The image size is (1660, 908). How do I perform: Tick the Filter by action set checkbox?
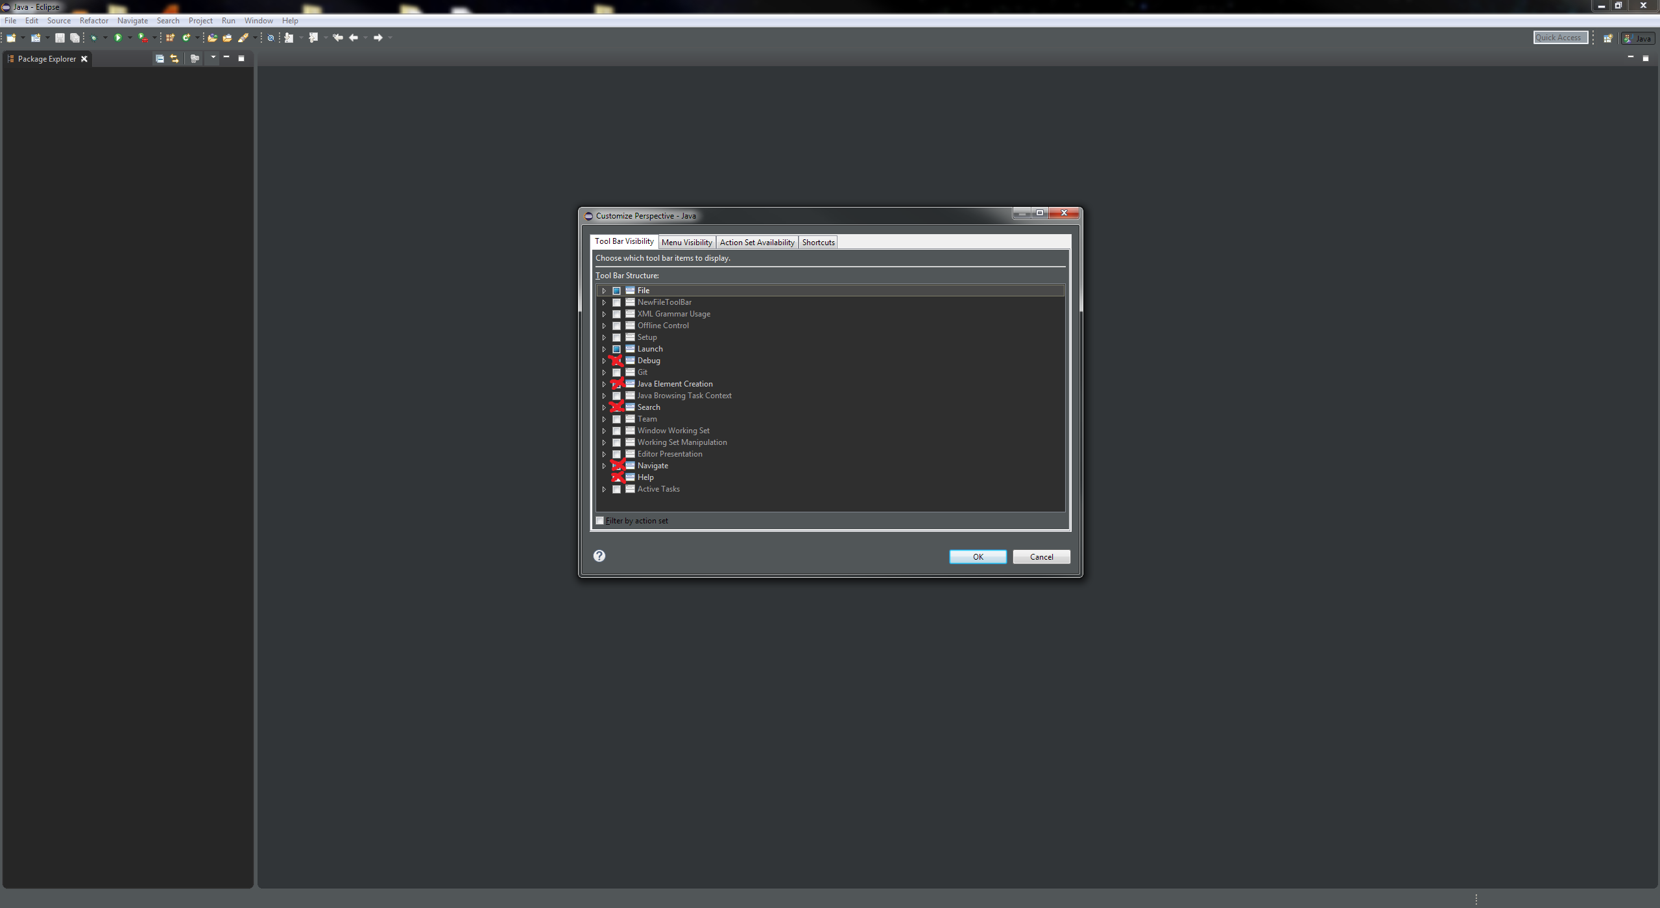point(600,520)
